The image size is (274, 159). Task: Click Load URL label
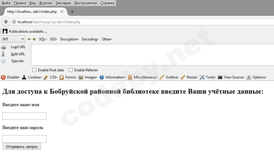tap(18, 47)
